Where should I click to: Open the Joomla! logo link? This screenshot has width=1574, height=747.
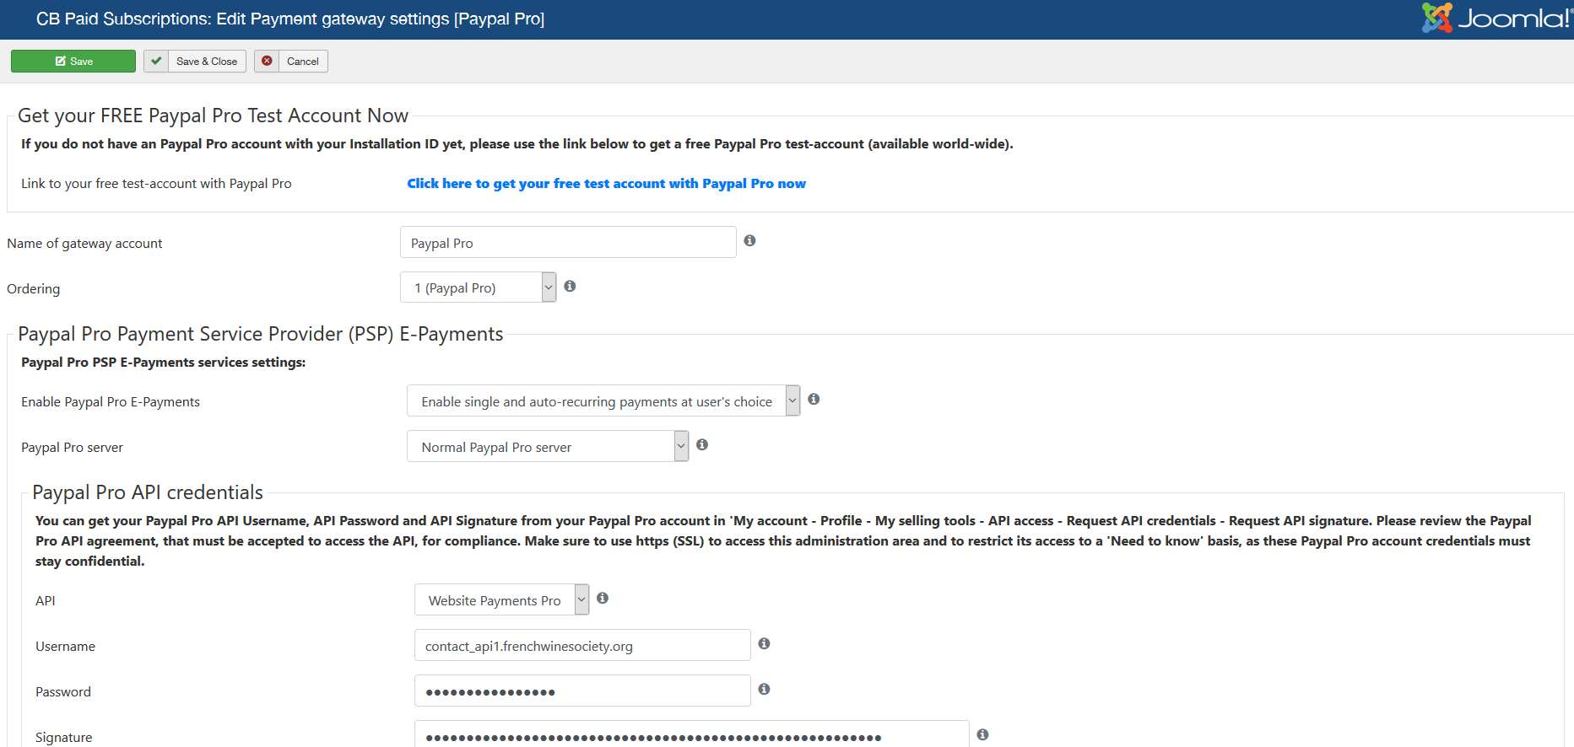click(1496, 18)
